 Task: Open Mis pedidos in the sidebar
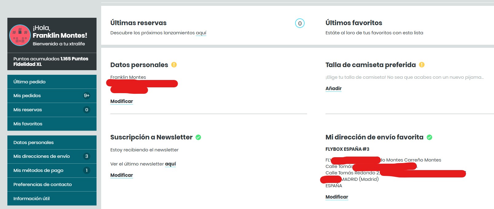[27, 96]
